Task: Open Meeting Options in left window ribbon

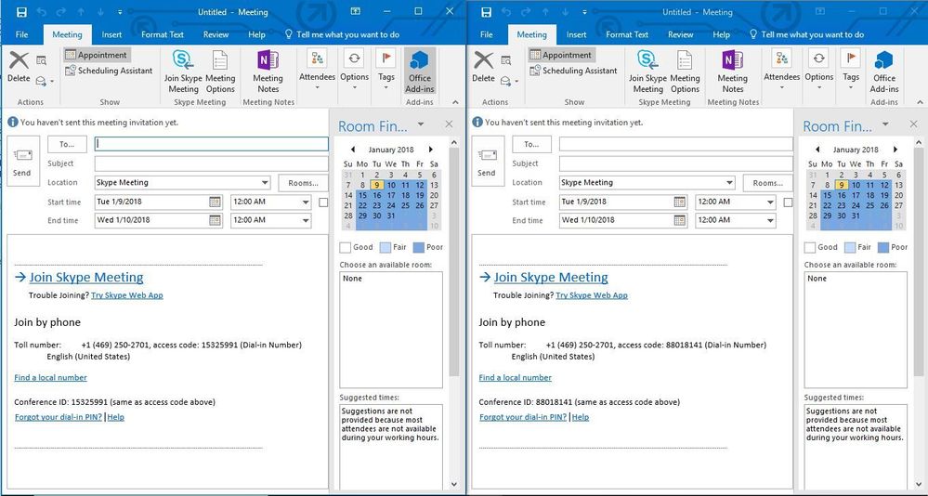Action: point(220,71)
